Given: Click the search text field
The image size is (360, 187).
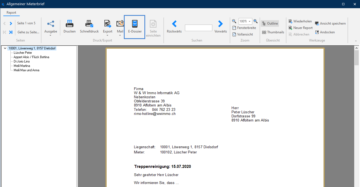Looking at the screenshot, I should pos(199,28).
